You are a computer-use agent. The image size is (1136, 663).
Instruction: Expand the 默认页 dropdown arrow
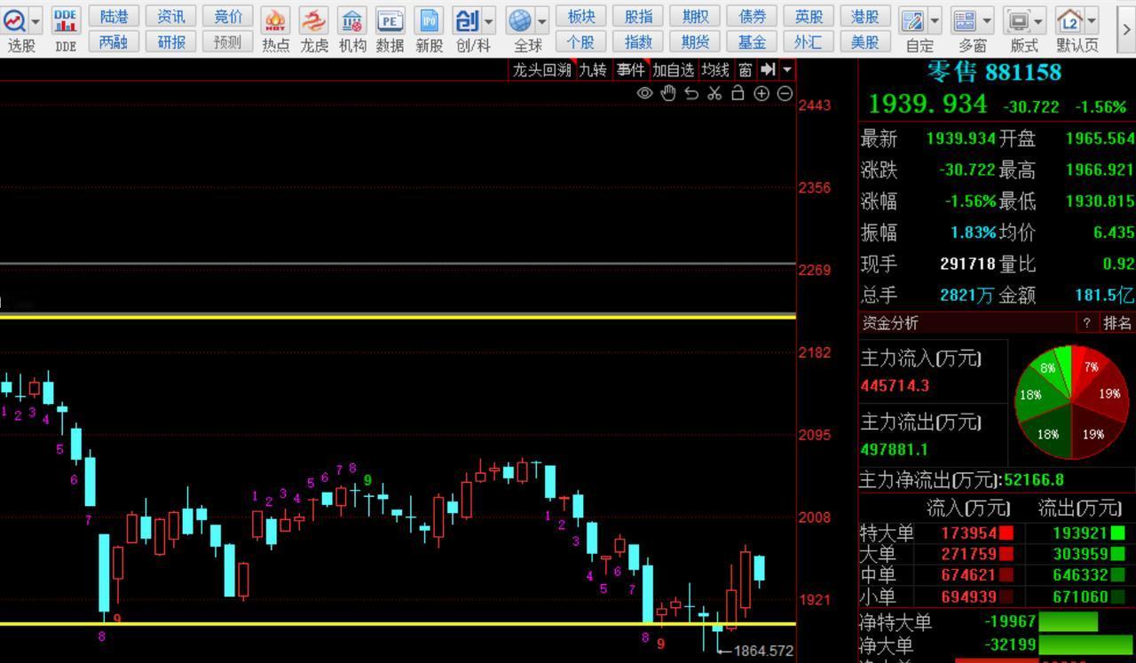pyautogui.click(x=1092, y=20)
